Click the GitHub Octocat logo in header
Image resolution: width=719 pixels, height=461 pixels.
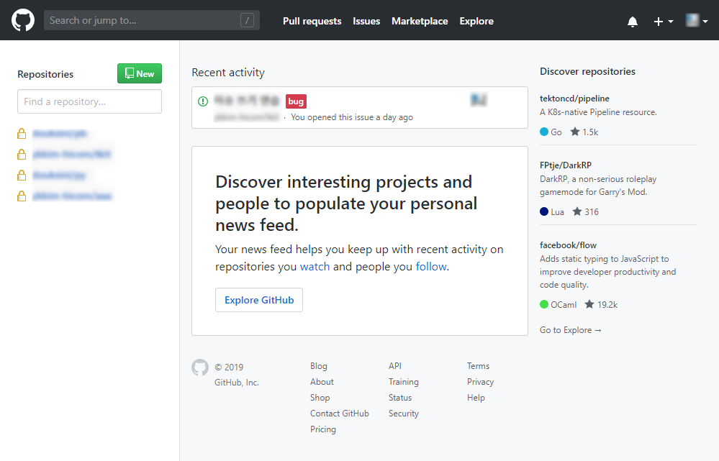coord(23,20)
